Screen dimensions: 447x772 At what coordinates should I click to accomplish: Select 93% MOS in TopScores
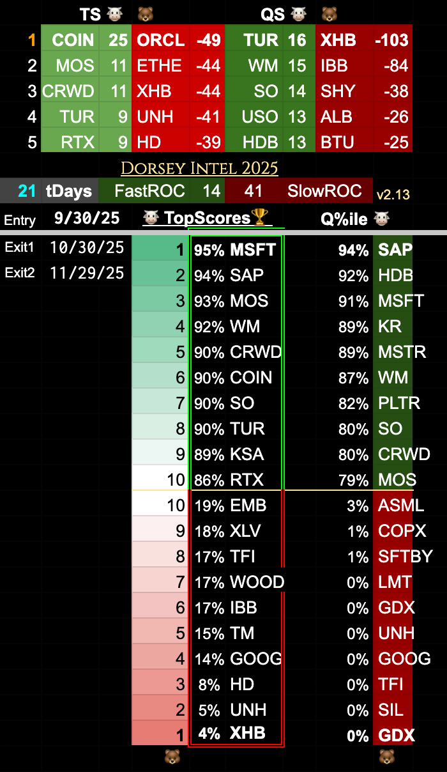[231, 301]
